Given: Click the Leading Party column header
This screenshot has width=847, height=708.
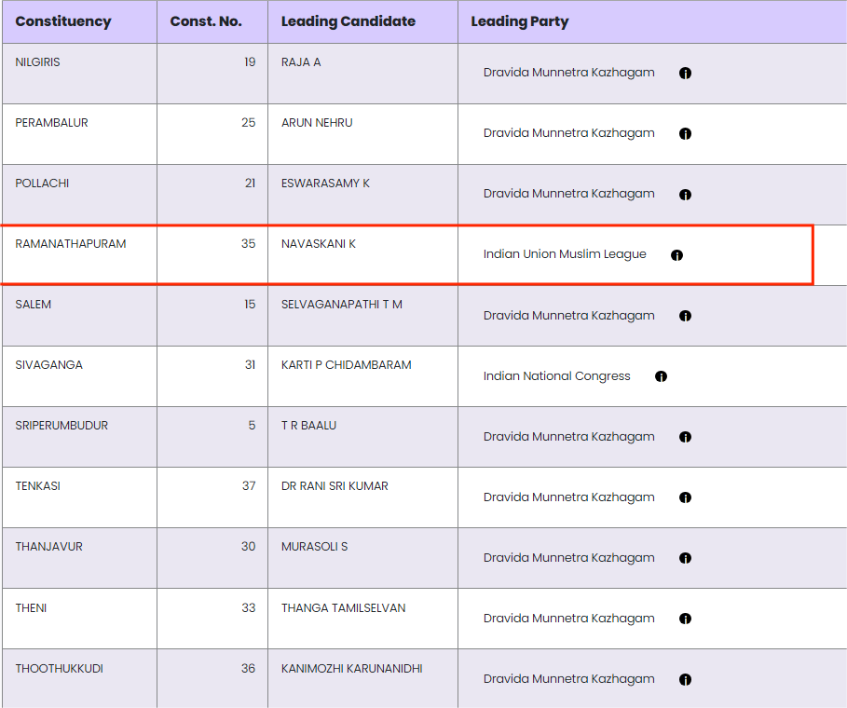Looking at the screenshot, I should click(520, 21).
